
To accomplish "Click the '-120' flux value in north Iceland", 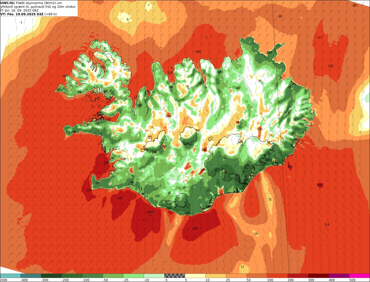I will 219,72.
